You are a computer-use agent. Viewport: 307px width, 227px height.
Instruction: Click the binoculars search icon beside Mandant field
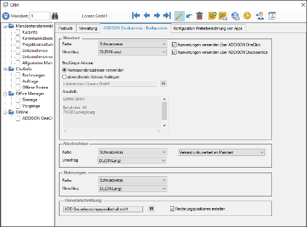[55, 16]
